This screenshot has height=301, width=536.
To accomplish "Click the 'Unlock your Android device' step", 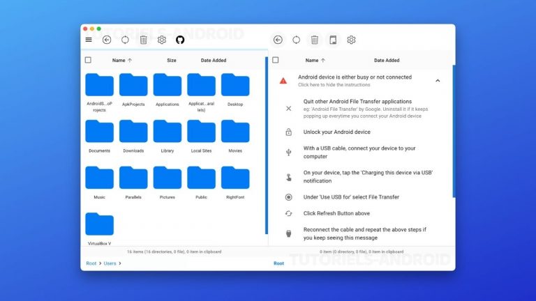I will (x=336, y=132).
